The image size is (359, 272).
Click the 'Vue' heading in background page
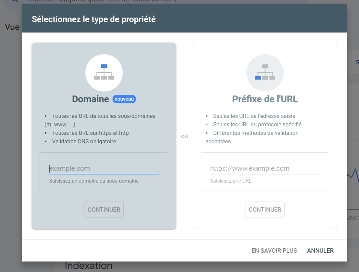point(12,27)
